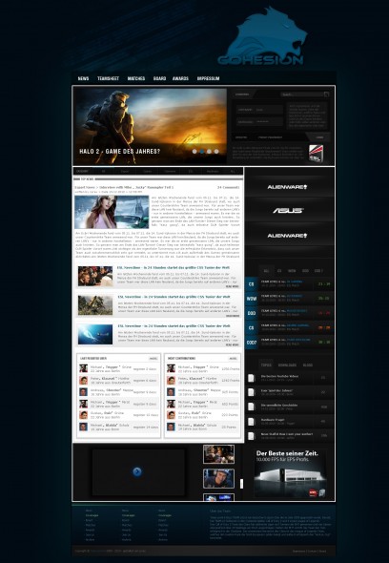Open the IMPRESSUM navigation item
The height and width of the screenshot is (563, 389).
(x=208, y=78)
